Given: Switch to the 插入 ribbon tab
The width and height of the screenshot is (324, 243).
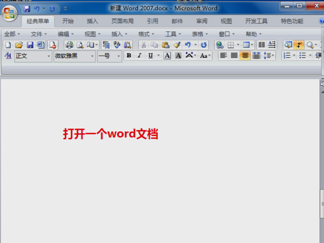Looking at the screenshot, I should click(x=92, y=21).
